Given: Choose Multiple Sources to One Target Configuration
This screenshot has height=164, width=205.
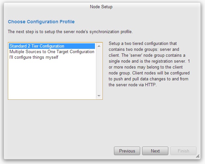Looking at the screenshot, I should (x=52, y=51).
